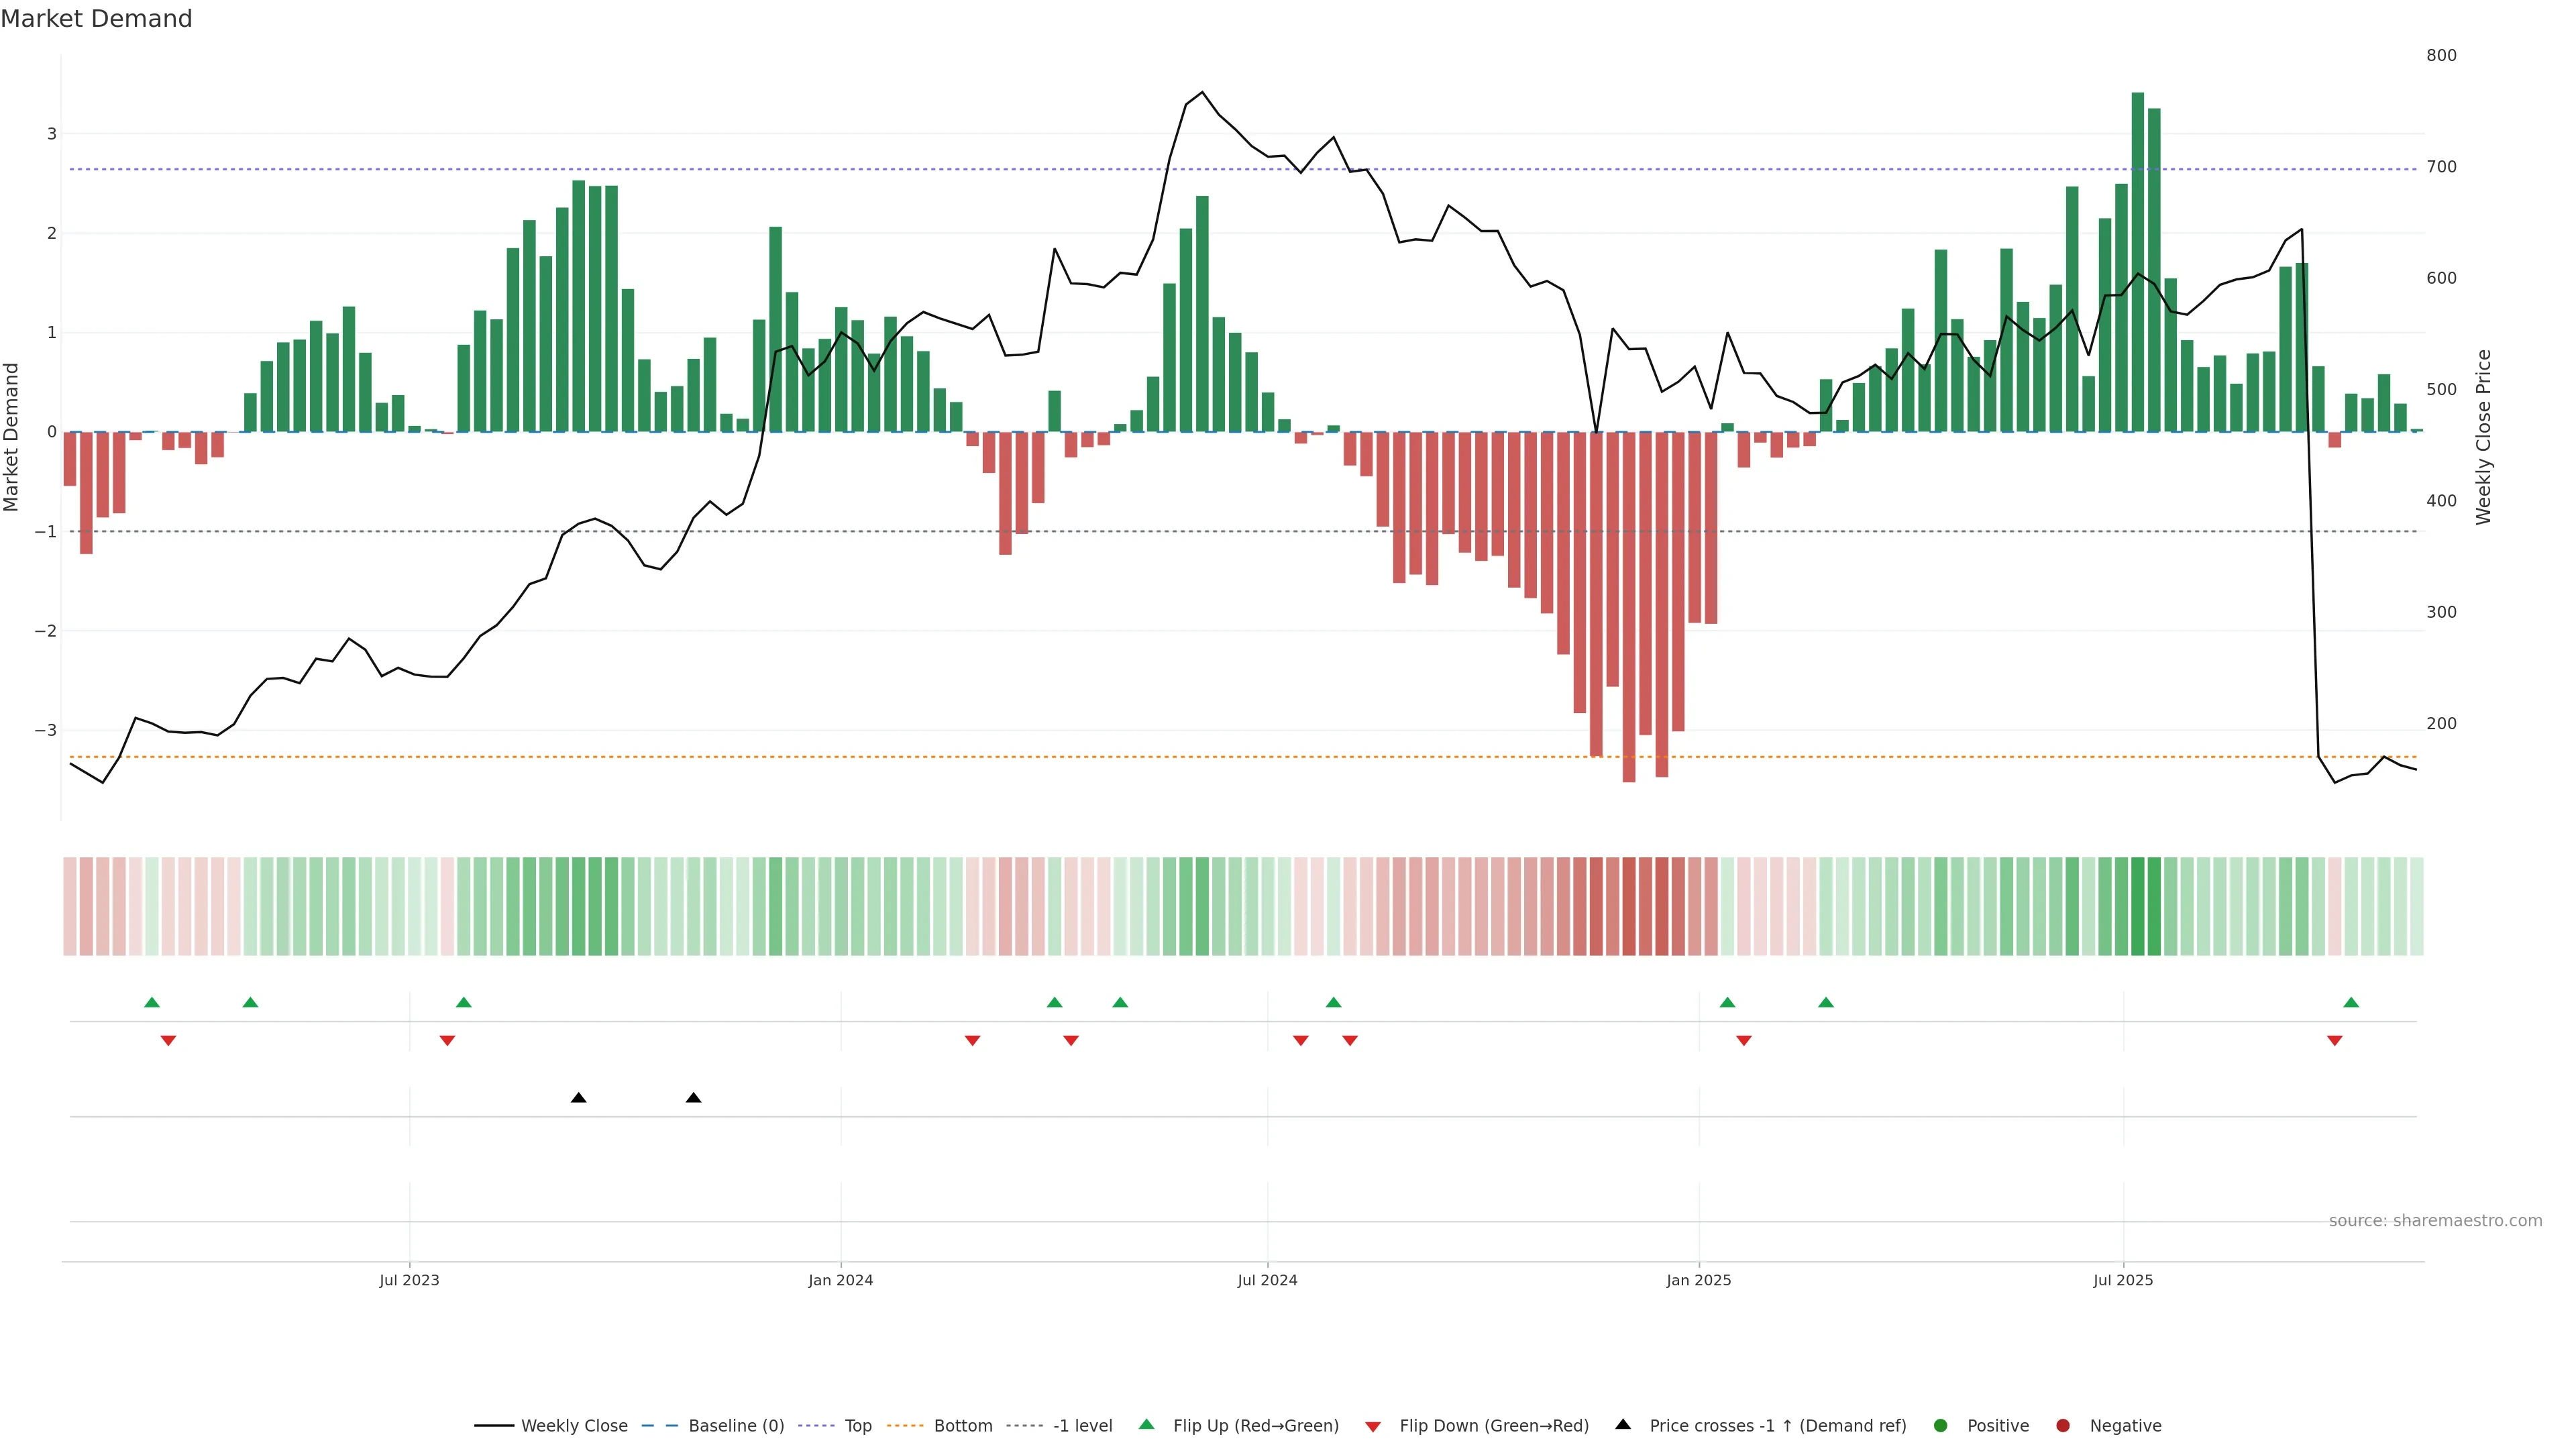Screen dimensions: 2576x1449
Task: Click the rightmost red flip-down triangle marker
Action: pos(2335,1041)
